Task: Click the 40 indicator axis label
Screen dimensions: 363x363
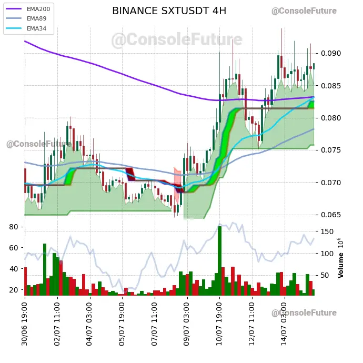Action: (14, 269)
